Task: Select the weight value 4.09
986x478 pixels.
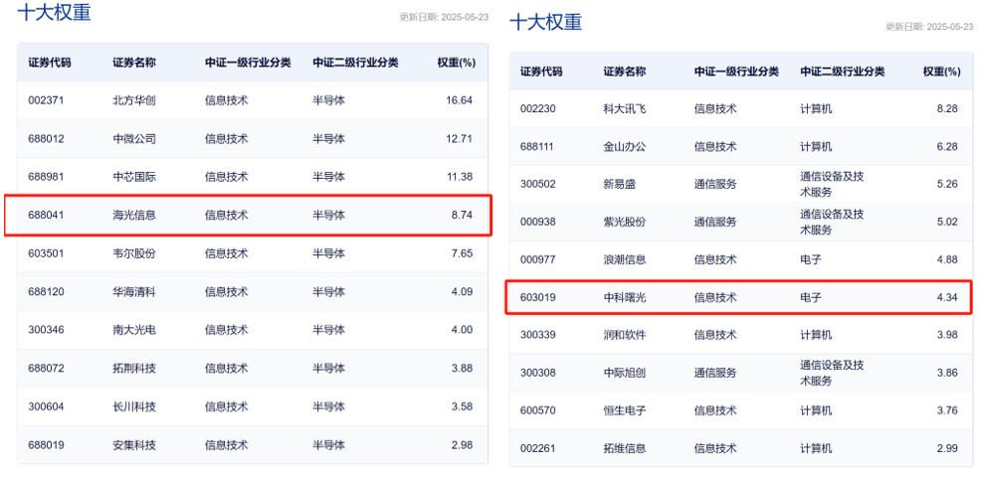Action: [x=463, y=291]
